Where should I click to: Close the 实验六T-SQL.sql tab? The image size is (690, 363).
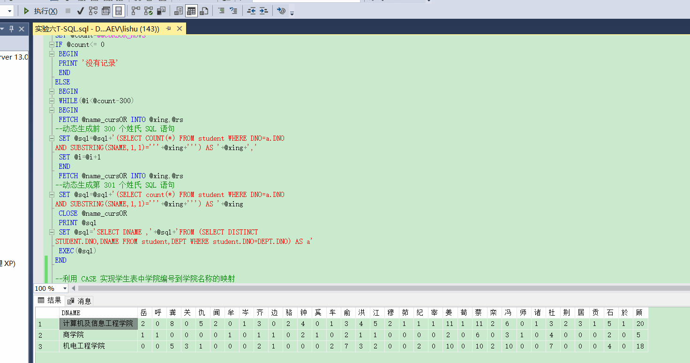pyautogui.click(x=179, y=29)
